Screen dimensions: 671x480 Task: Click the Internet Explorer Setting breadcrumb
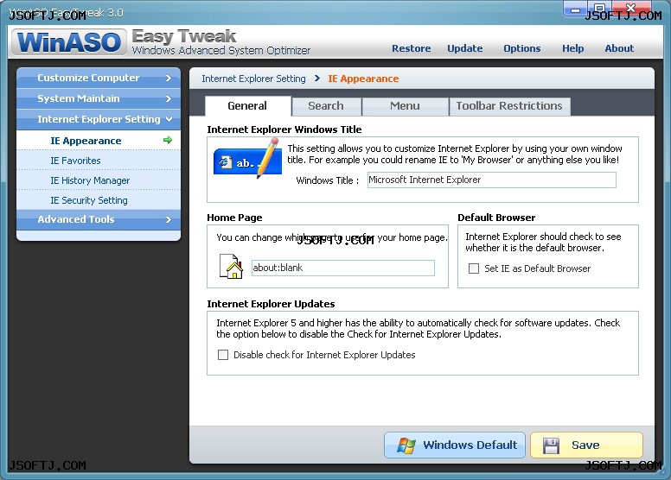click(x=253, y=79)
